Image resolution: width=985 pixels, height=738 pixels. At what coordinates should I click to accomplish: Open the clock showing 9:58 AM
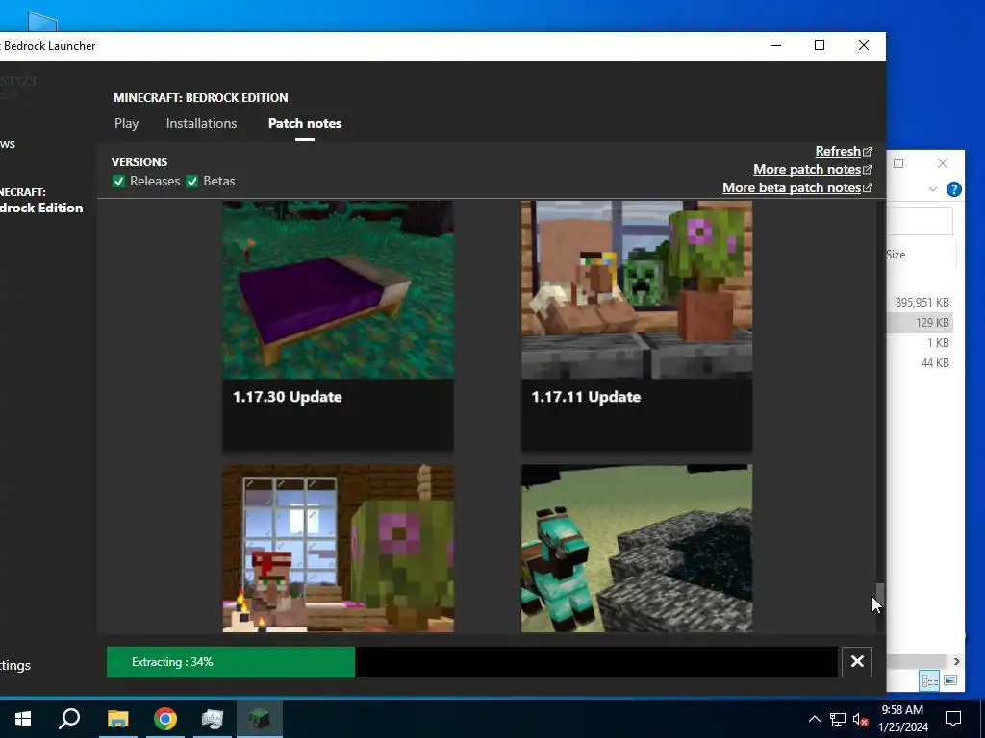click(x=902, y=719)
